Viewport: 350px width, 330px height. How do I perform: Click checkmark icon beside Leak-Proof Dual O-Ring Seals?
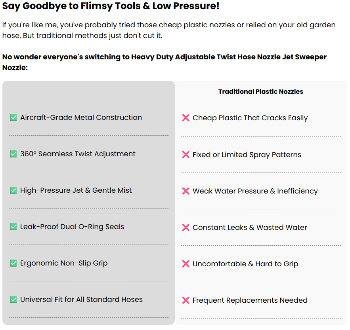tap(13, 227)
